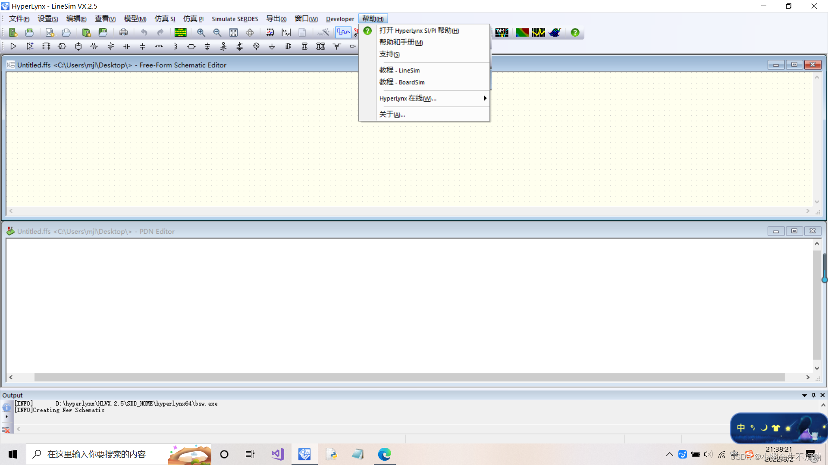This screenshot has height=465, width=828.
Task: Open the 仿真 SI menu
Action: (165, 19)
